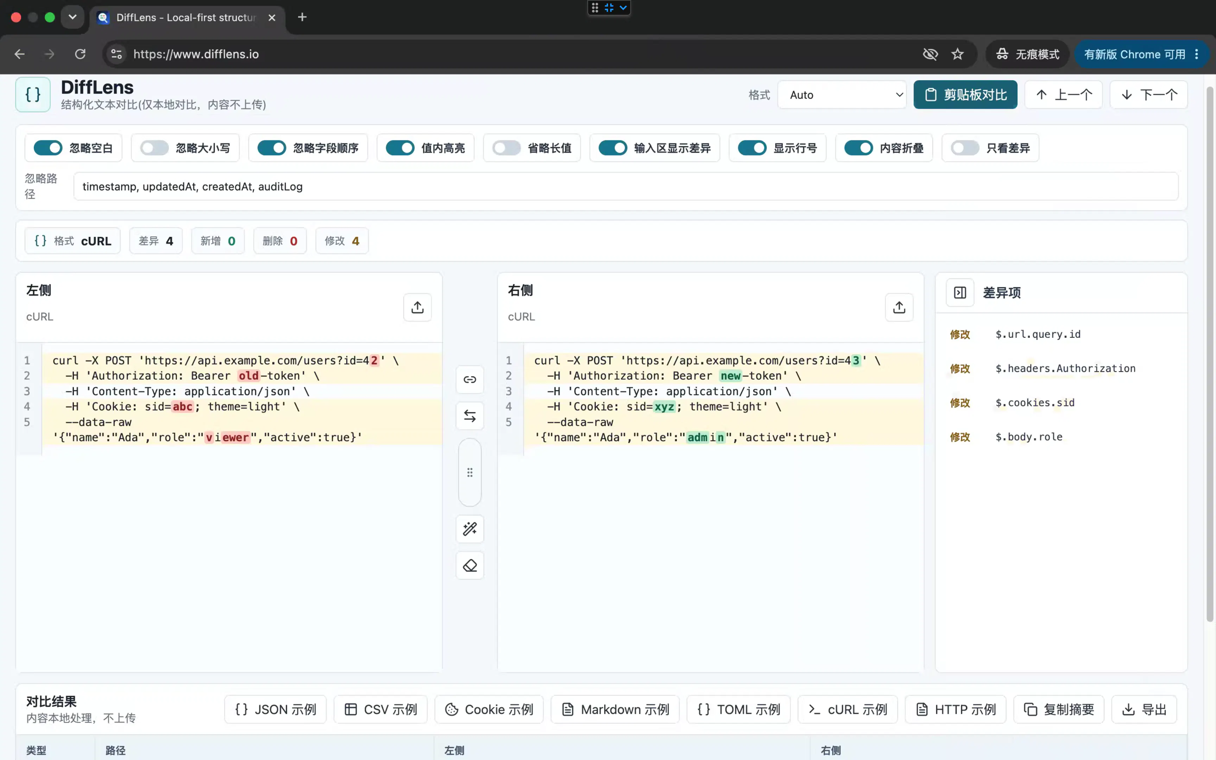Click the DiffLens braces logo icon
The width and height of the screenshot is (1216, 760).
tap(33, 95)
